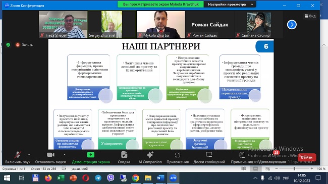
Task: Open the AI Companion panel
Action: point(150,155)
